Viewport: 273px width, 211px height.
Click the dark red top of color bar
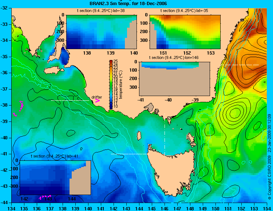click(111, 61)
